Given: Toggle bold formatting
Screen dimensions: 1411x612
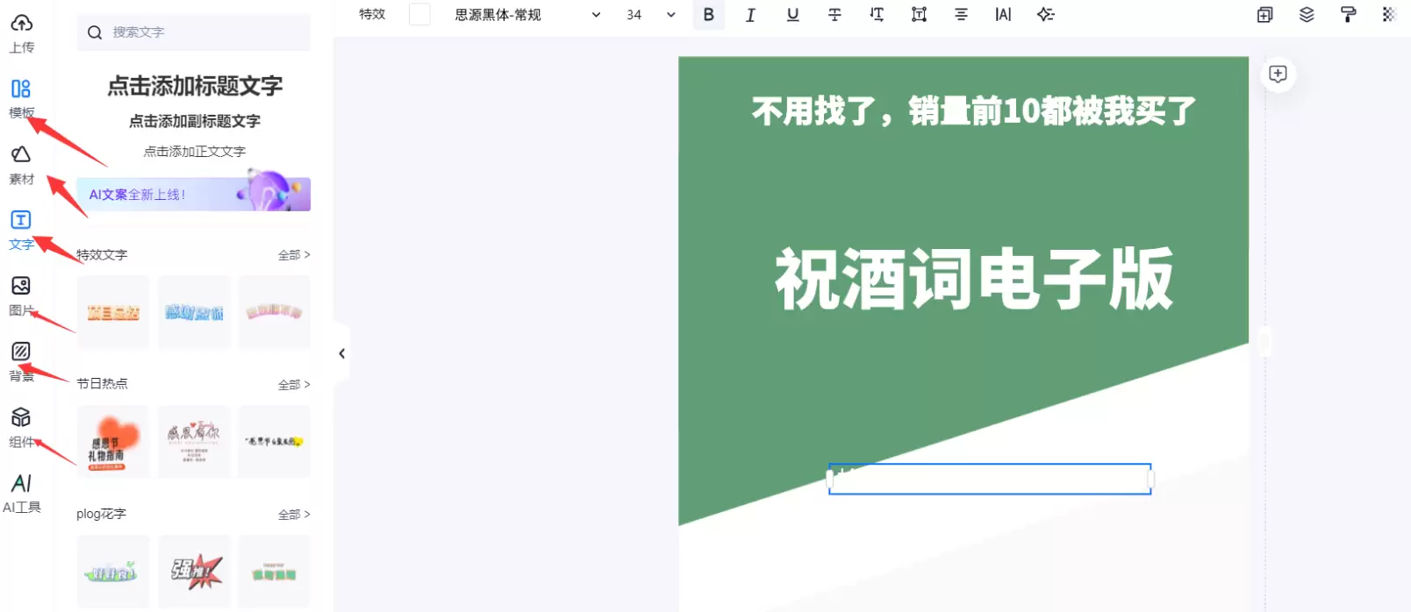Looking at the screenshot, I should pos(709,15).
